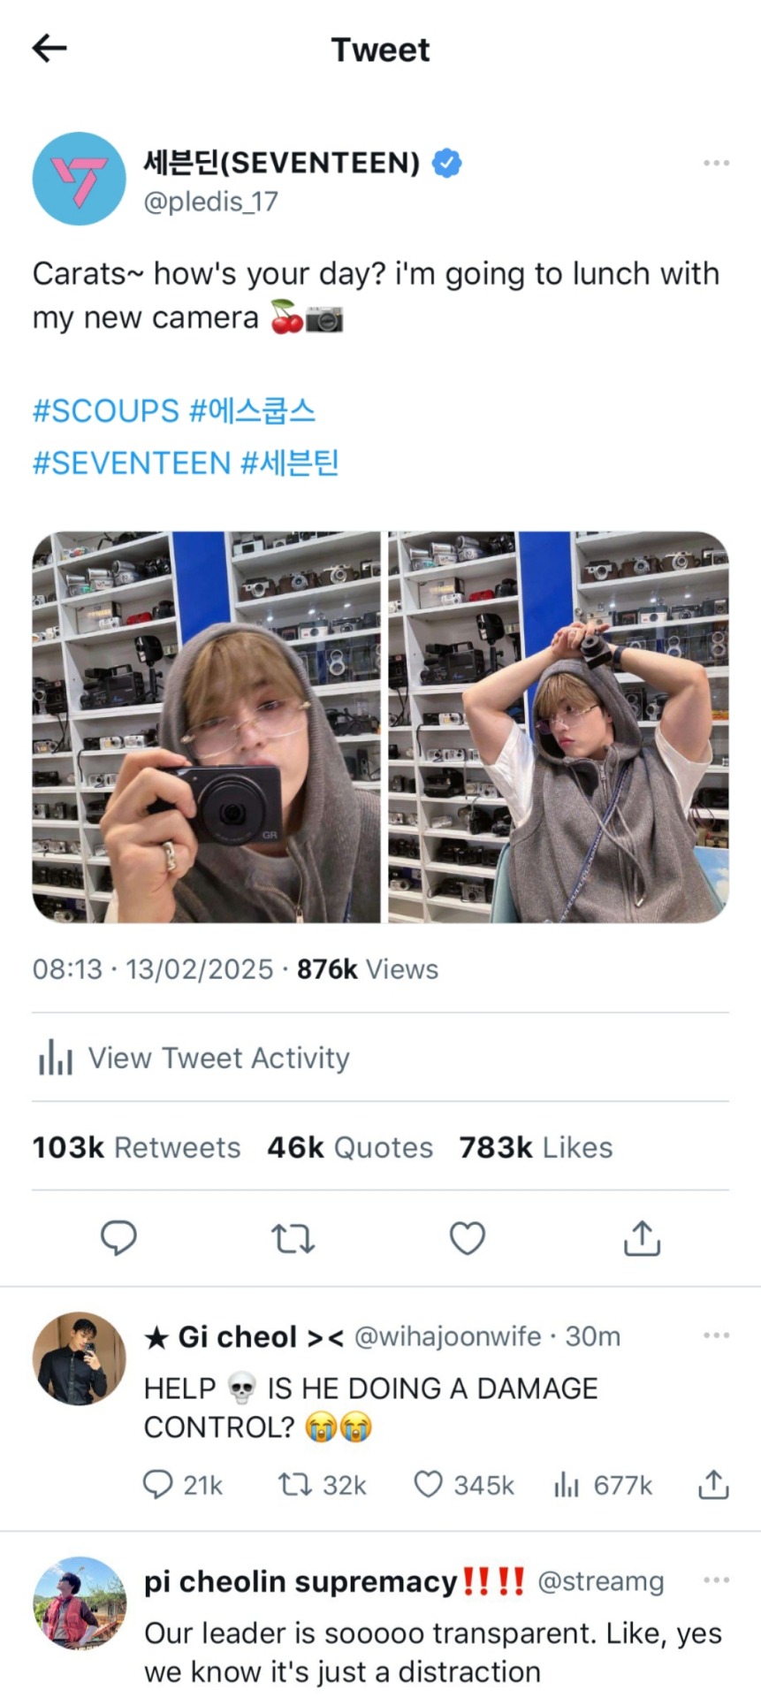
Task: Share the main tweet
Action: tap(642, 1238)
